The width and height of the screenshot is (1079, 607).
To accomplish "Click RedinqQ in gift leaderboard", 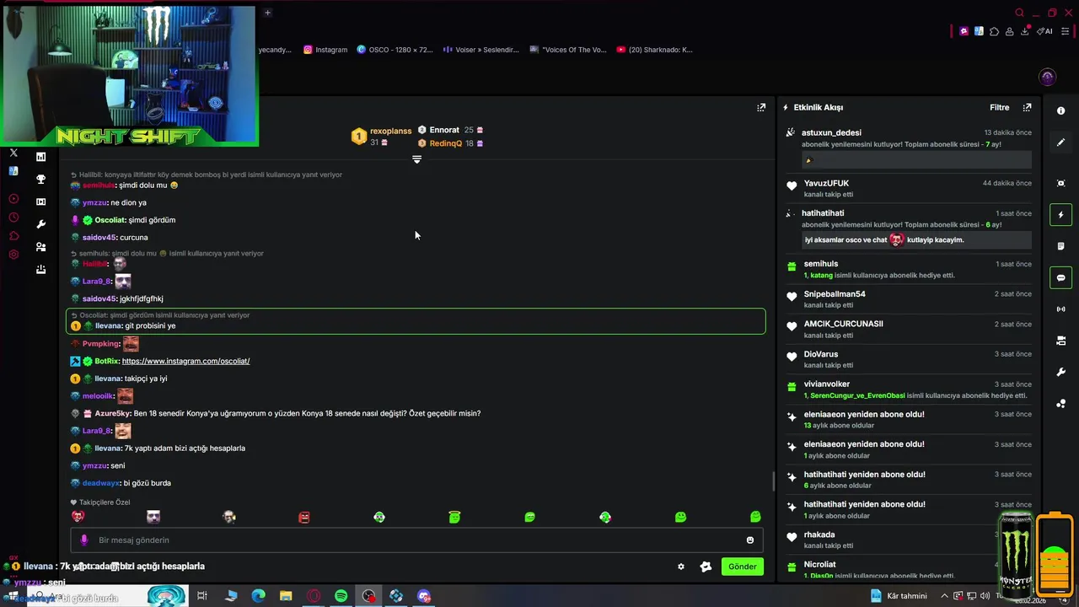I will [446, 143].
